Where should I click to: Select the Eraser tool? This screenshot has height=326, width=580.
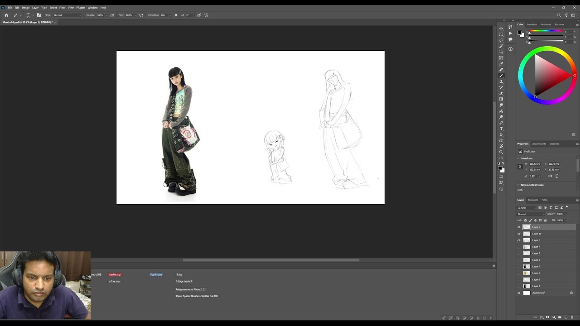502,93
